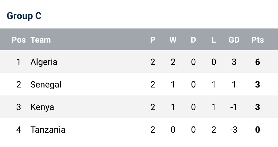The height and width of the screenshot is (147, 278).
Task: Click Tanzania's 0 points value
Action: coord(257,130)
